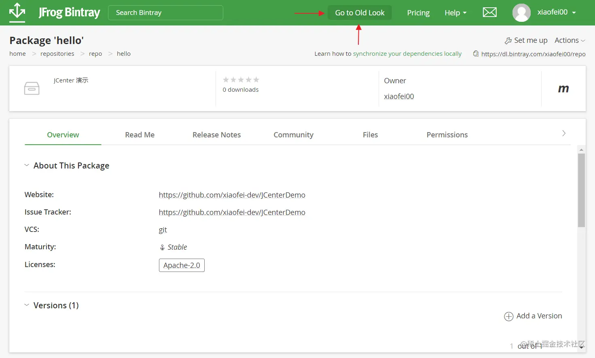This screenshot has width=595, height=358.
Task: Open the Issue Tracker GitHub link
Action: 232,213
